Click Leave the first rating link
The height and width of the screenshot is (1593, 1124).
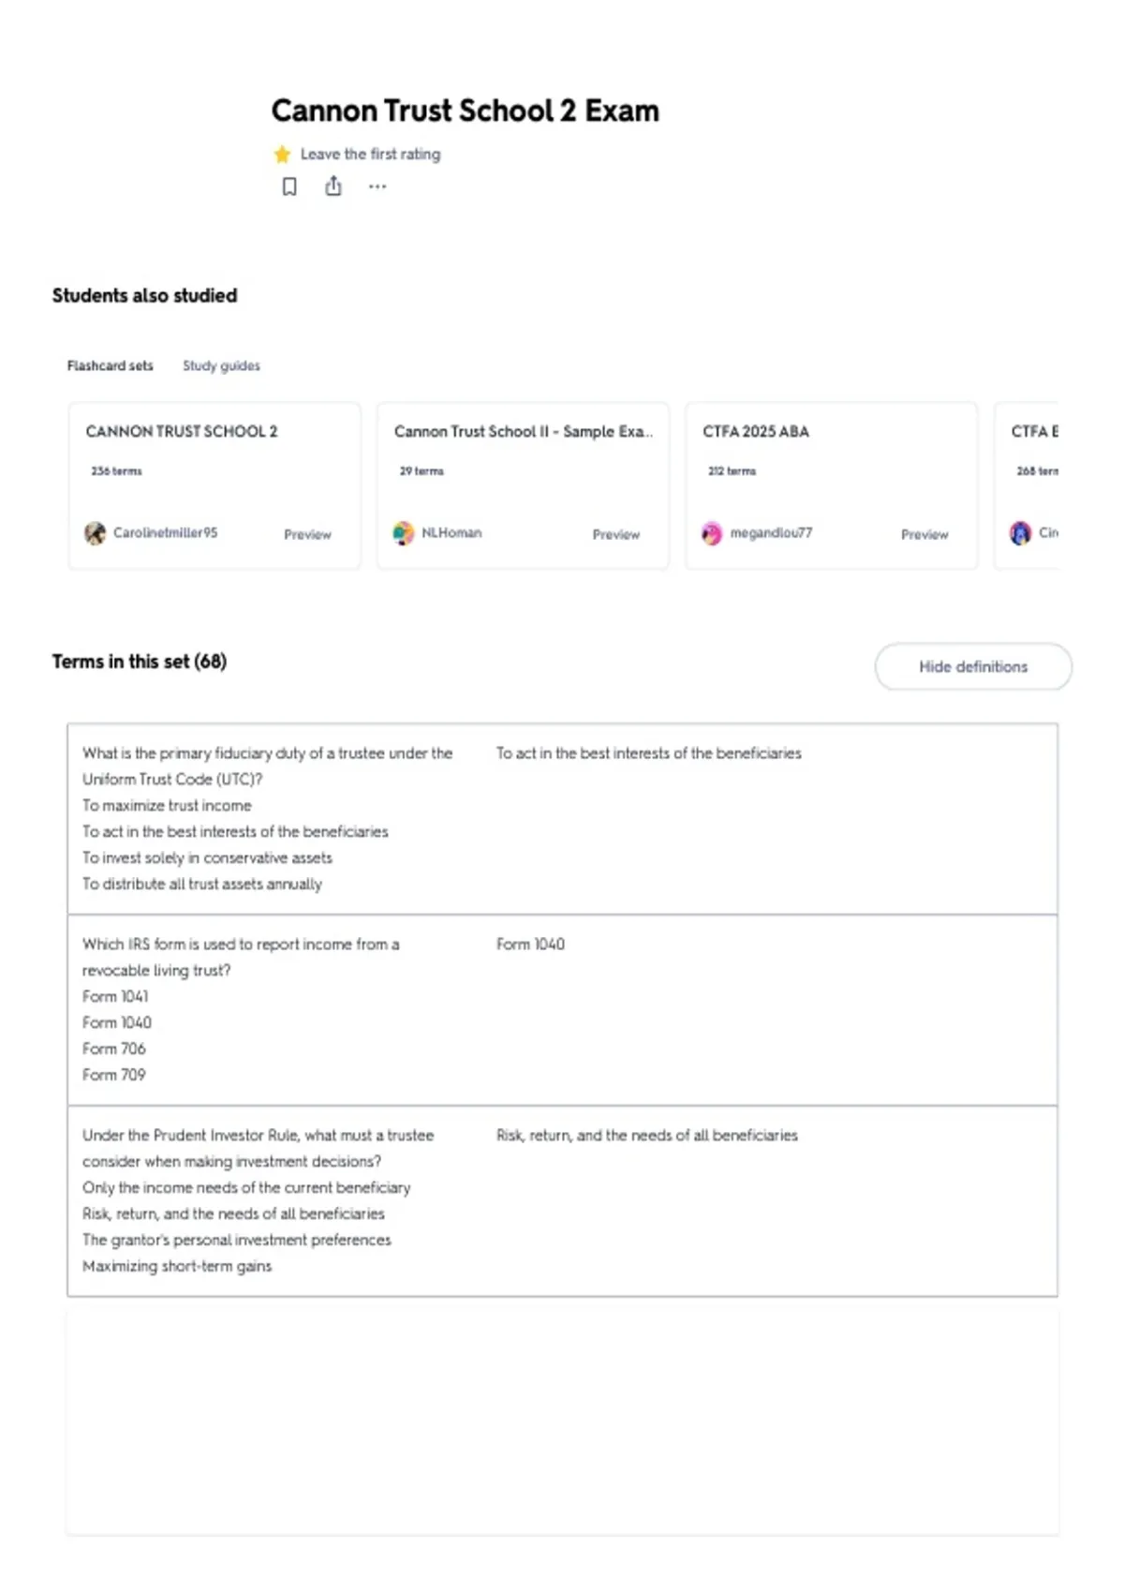pos(370,154)
